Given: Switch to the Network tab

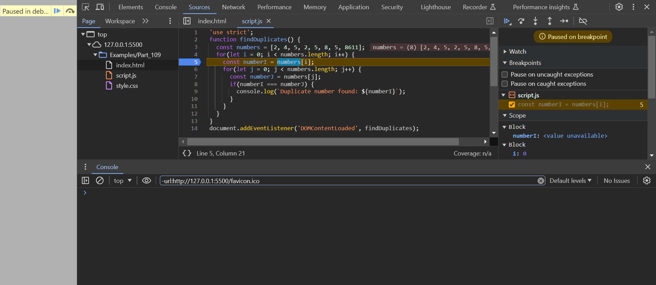Looking at the screenshot, I should coord(233,7).
